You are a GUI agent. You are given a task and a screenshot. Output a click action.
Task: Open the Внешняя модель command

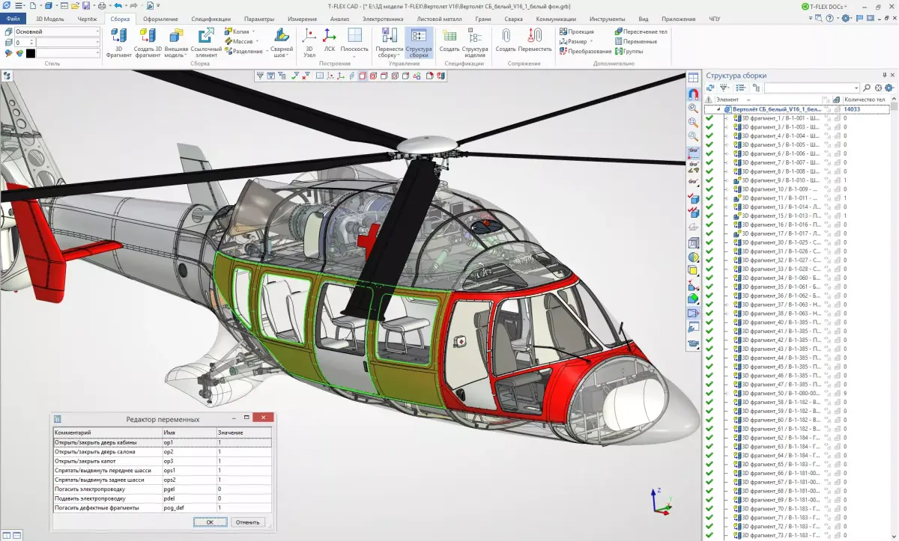click(x=176, y=42)
